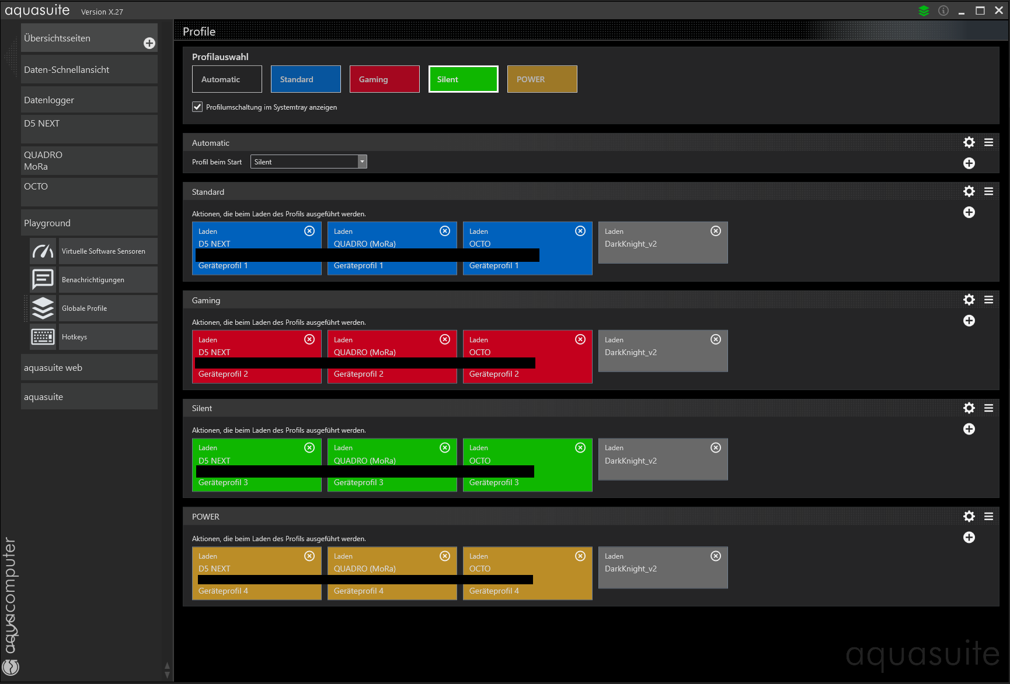Add an action to the Silent profile
The image size is (1010, 684).
(x=969, y=429)
